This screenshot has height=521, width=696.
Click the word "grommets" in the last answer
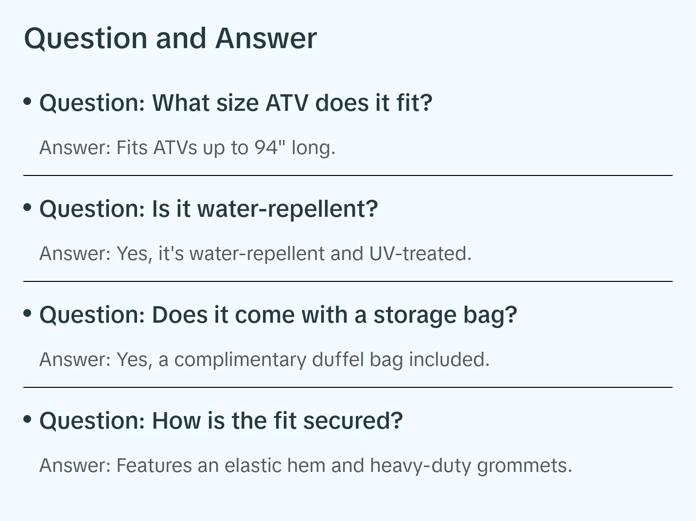point(524,466)
